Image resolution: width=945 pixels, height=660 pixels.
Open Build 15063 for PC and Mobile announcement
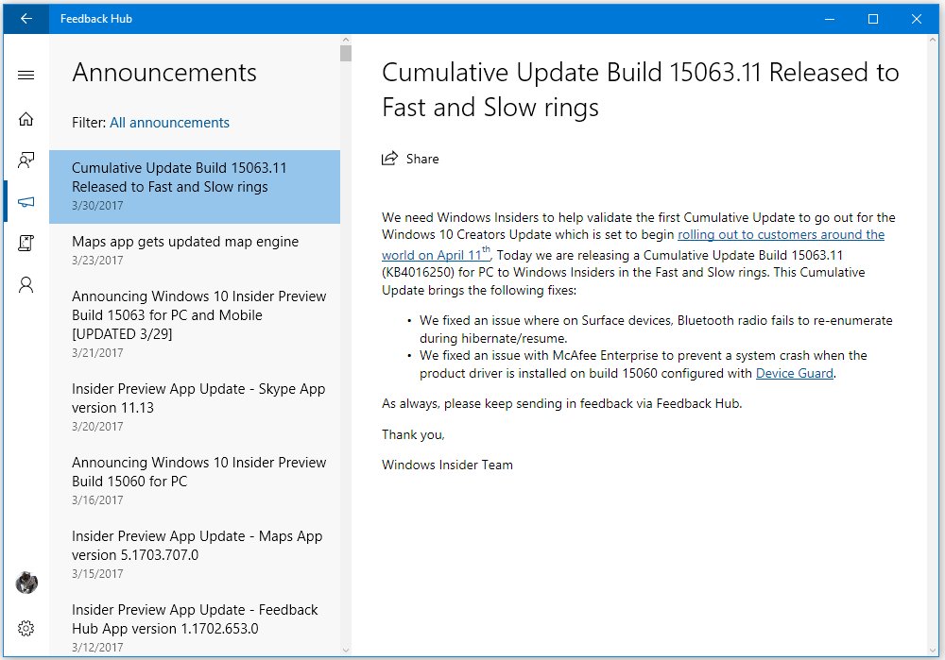coord(195,324)
